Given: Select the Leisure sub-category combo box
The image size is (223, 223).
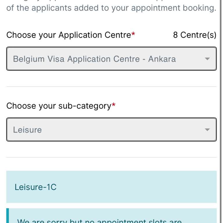Looking at the screenshot, I should [111, 130].
